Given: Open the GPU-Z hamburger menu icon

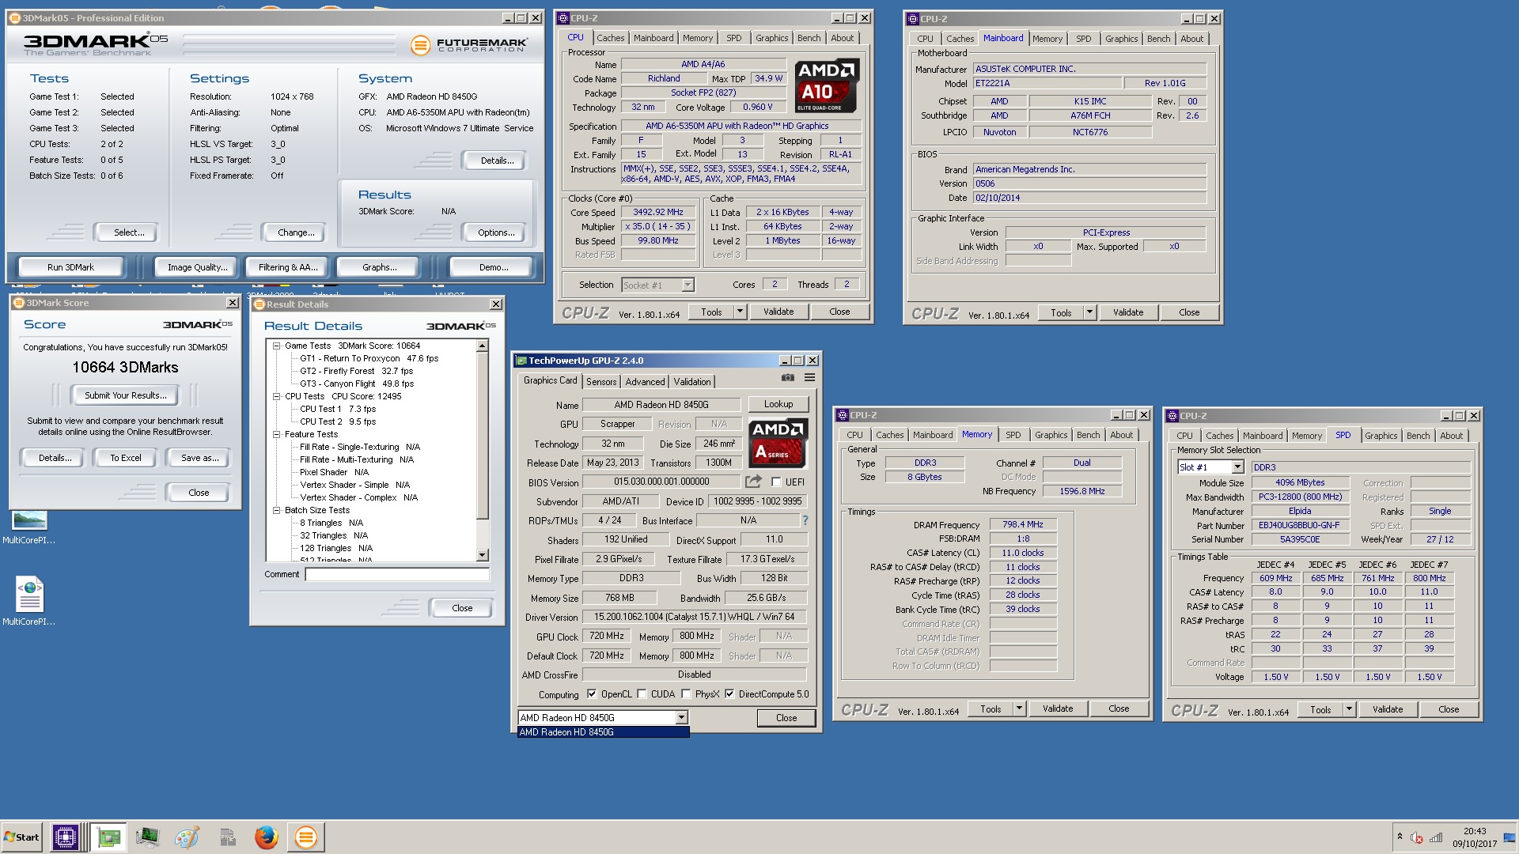Looking at the screenshot, I should 809,378.
